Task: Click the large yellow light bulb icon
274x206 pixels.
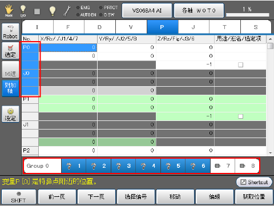Action: point(53,11)
